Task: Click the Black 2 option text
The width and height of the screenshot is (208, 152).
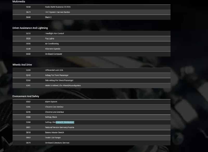Action: 48,17
